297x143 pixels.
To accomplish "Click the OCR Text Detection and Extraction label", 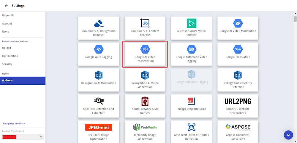I will [99, 111].
